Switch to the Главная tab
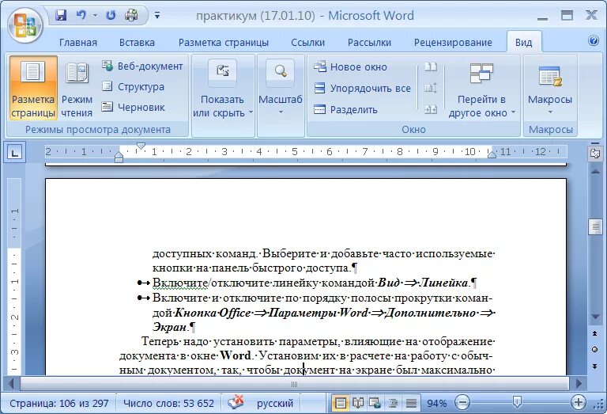607x414 pixels. [x=78, y=43]
